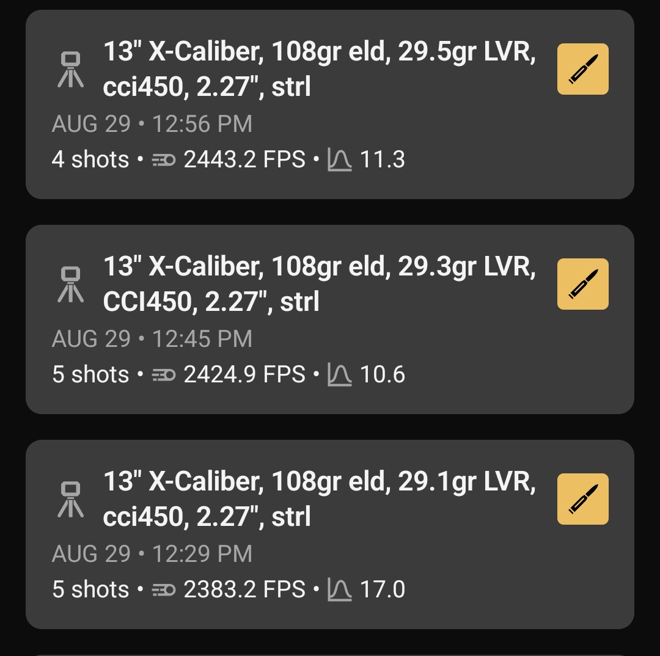Tap chronograph tripod icon on 29.3gr session
660x656 pixels.
tap(71, 284)
